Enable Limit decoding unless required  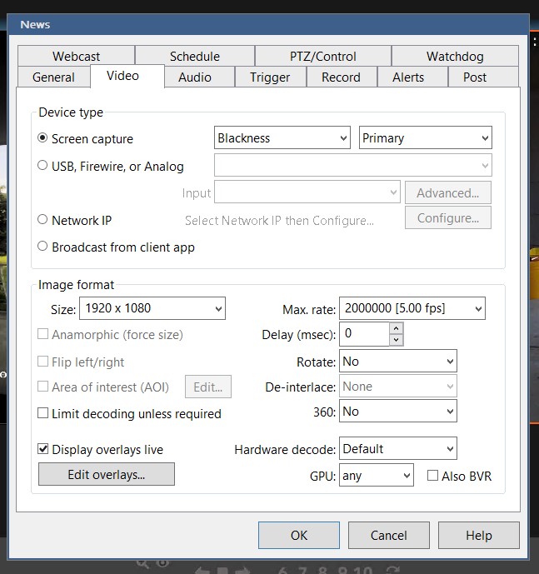click(42, 413)
